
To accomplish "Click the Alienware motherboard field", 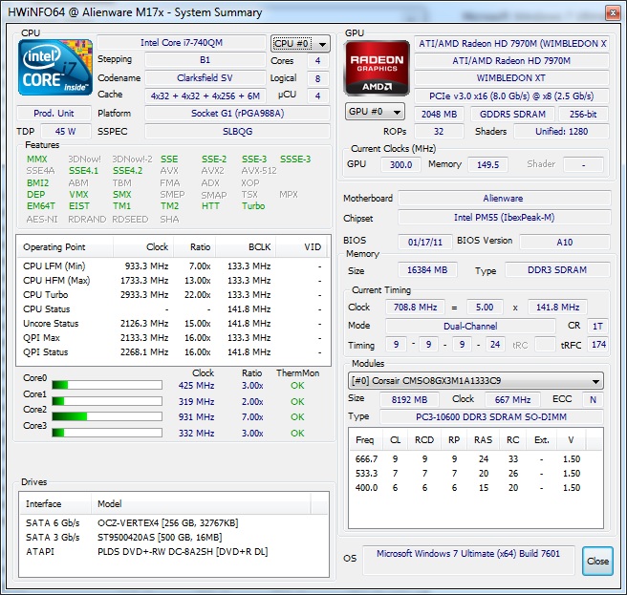I will pos(505,199).
